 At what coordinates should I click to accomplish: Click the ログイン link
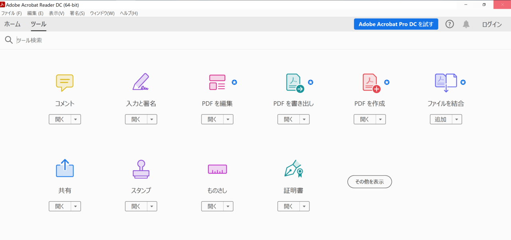pyautogui.click(x=492, y=24)
